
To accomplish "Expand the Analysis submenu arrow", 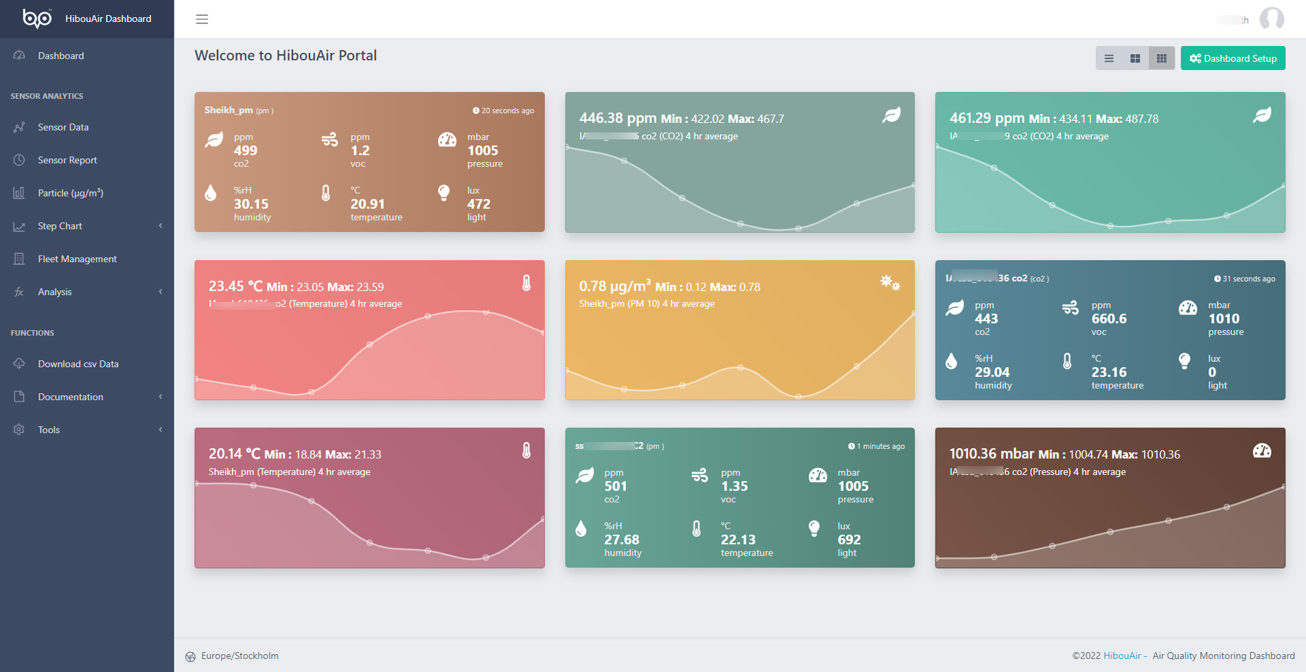I will pyautogui.click(x=161, y=292).
